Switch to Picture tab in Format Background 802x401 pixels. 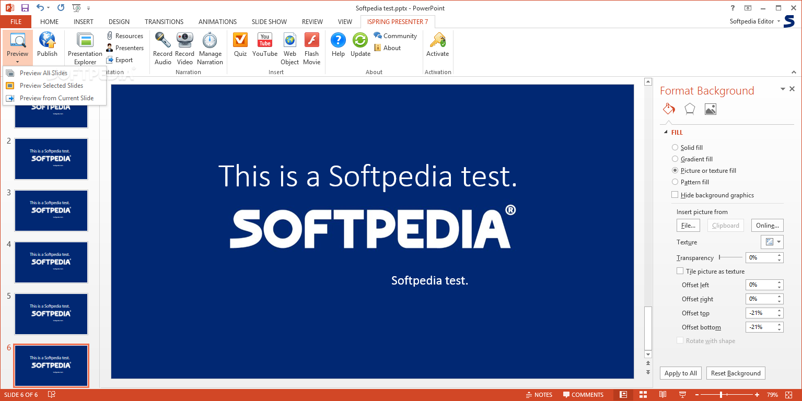coord(710,109)
